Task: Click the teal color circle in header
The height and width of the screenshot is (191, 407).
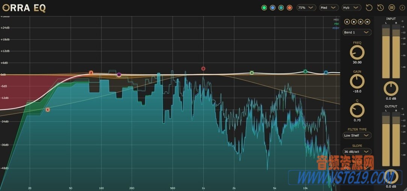Action: [281, 8]
